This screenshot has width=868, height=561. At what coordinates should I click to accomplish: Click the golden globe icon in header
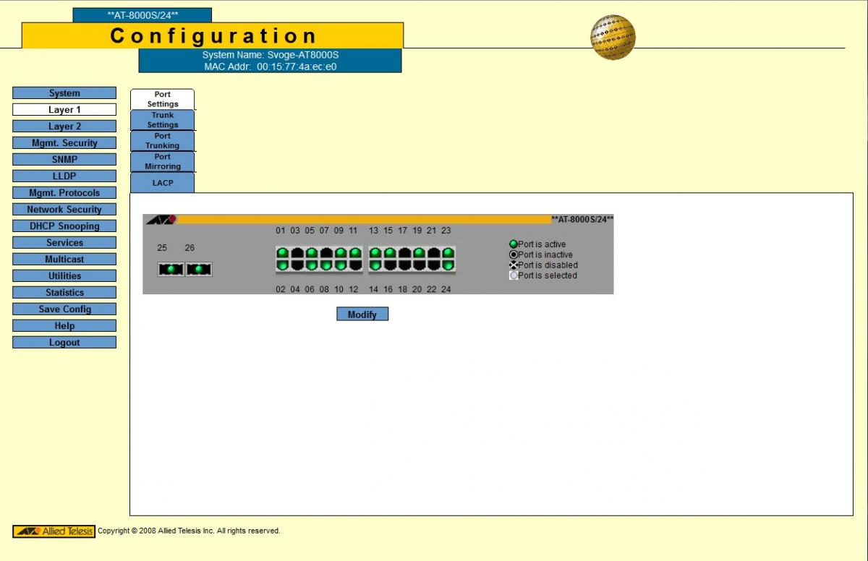point(613,38)
